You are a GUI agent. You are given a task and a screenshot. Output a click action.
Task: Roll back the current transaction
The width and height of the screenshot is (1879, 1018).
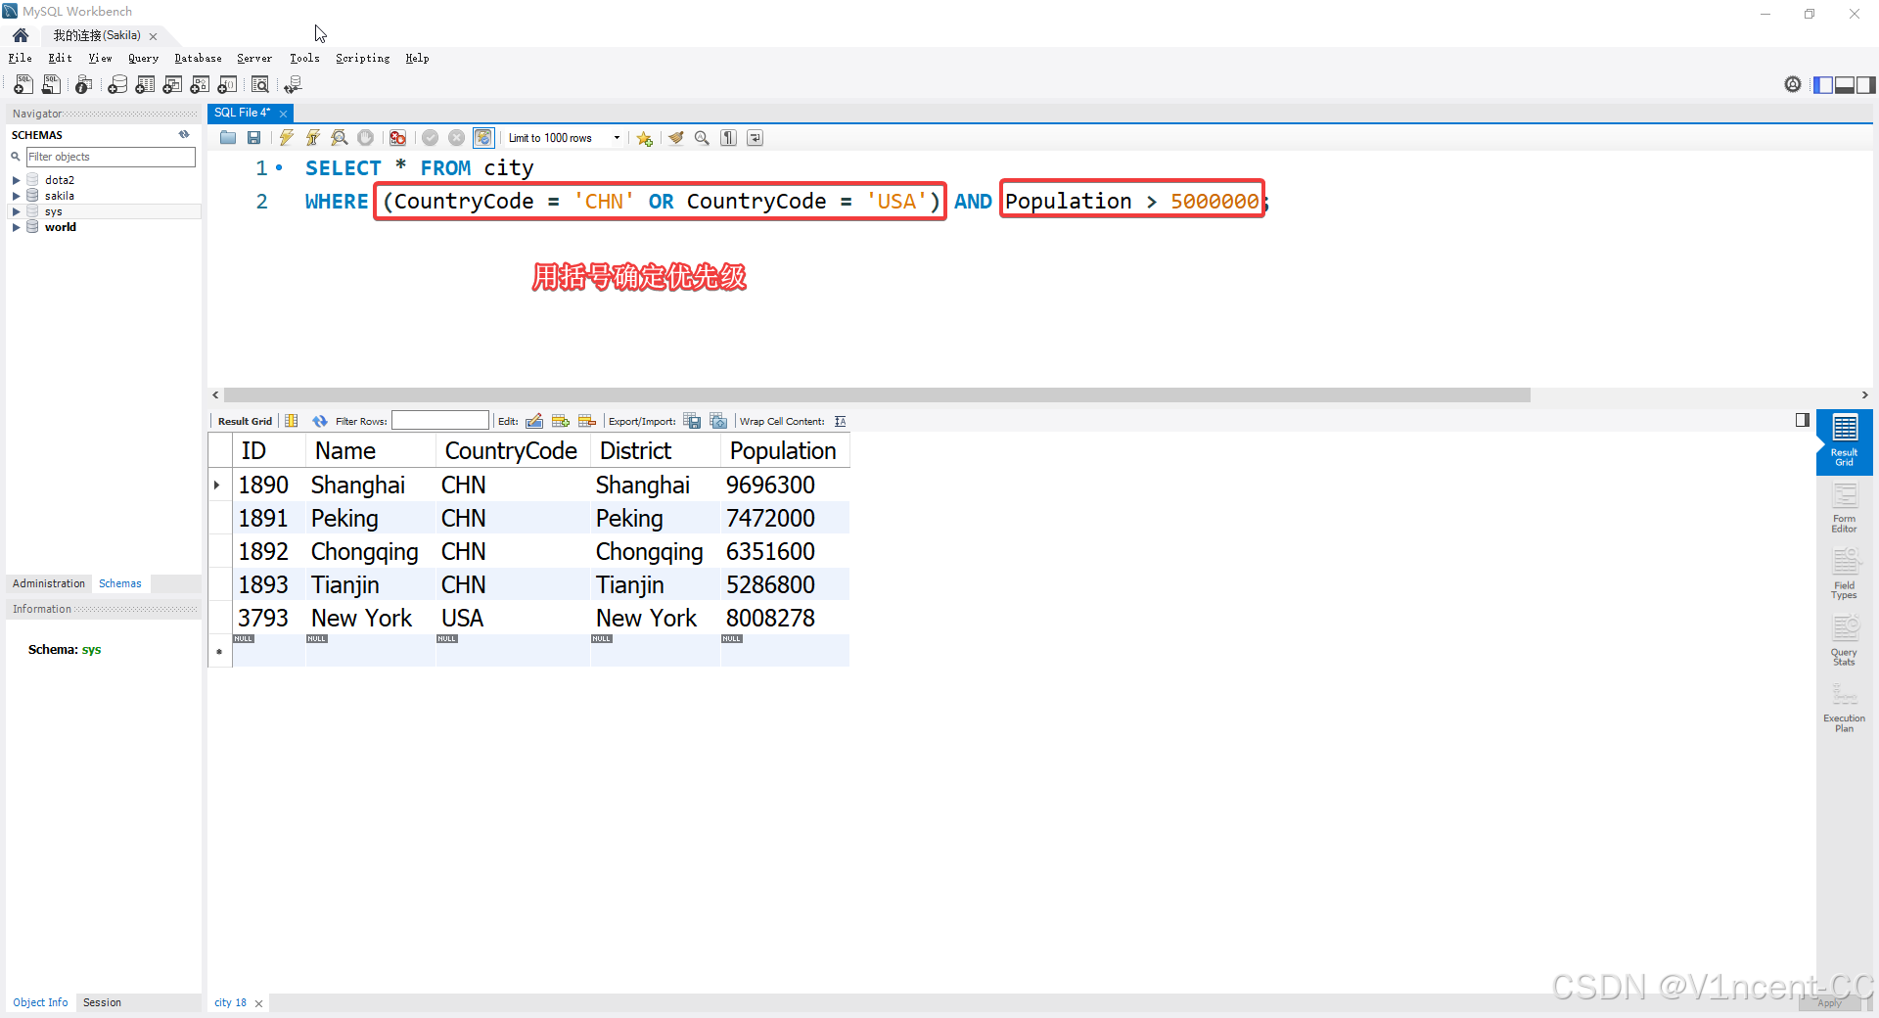[x=456, y=138]
